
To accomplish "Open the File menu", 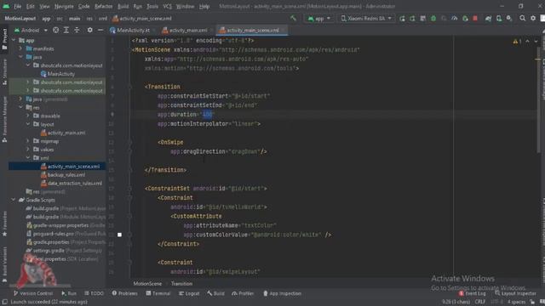I will (x=18, y=6).
